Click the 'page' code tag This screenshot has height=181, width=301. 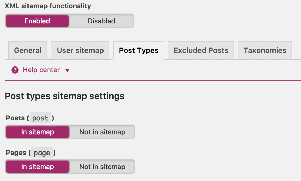(x=42, y=153)
